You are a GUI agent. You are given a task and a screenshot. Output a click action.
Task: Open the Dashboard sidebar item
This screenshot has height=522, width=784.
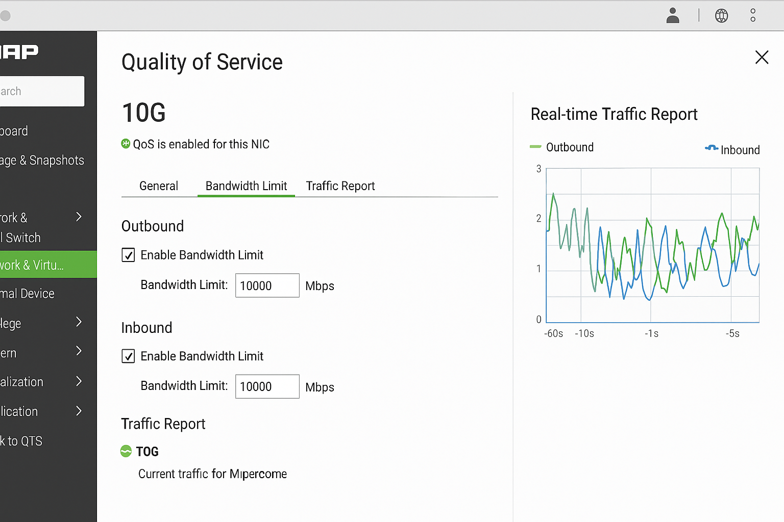click(14, 131)
